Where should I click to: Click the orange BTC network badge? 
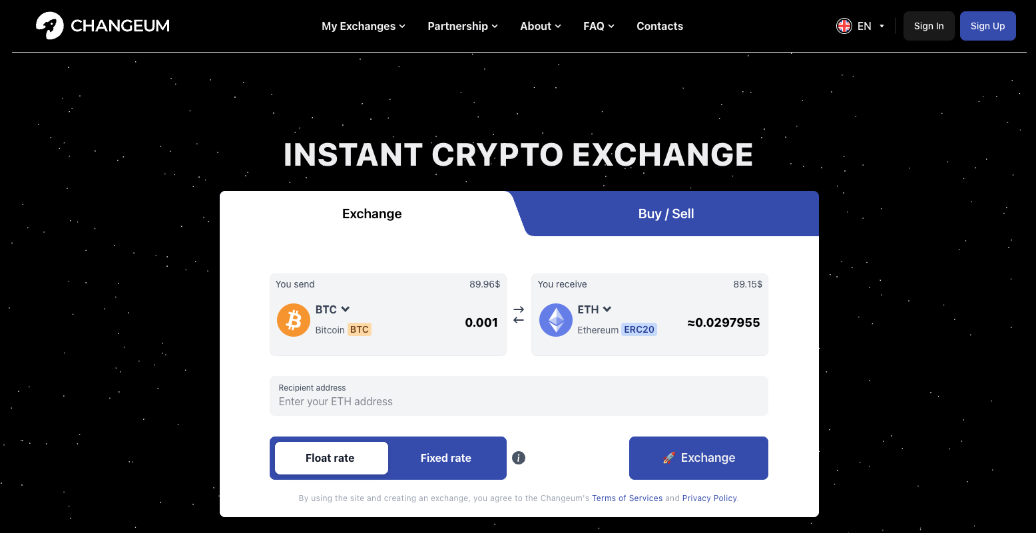pos(360,329)
